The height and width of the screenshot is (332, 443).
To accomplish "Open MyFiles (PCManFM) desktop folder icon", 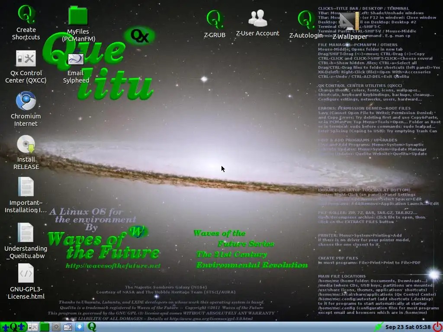I will pos(78,15).
